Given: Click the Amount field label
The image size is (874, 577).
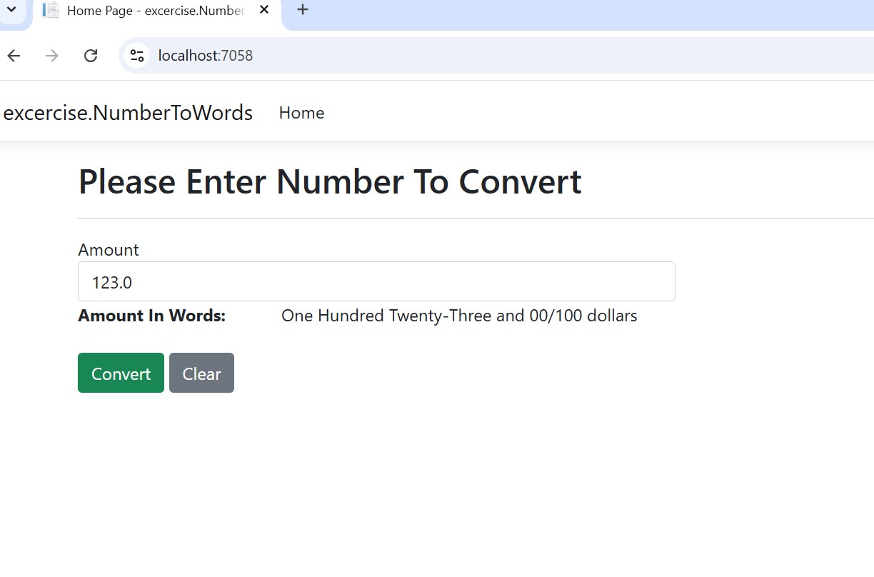Looking at the screenshot, I should click(109, 250).
